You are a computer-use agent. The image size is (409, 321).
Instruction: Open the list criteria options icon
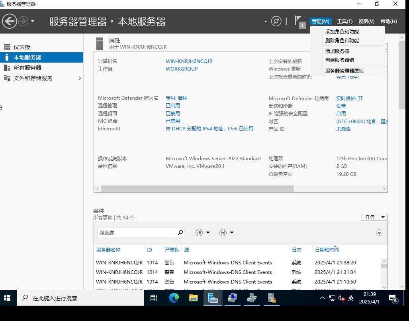click(x=199, y=232)
